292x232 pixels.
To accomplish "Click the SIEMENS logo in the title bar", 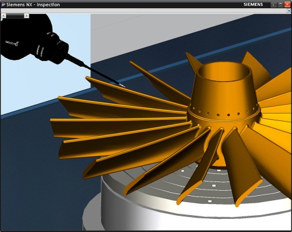I will [253, 4].
